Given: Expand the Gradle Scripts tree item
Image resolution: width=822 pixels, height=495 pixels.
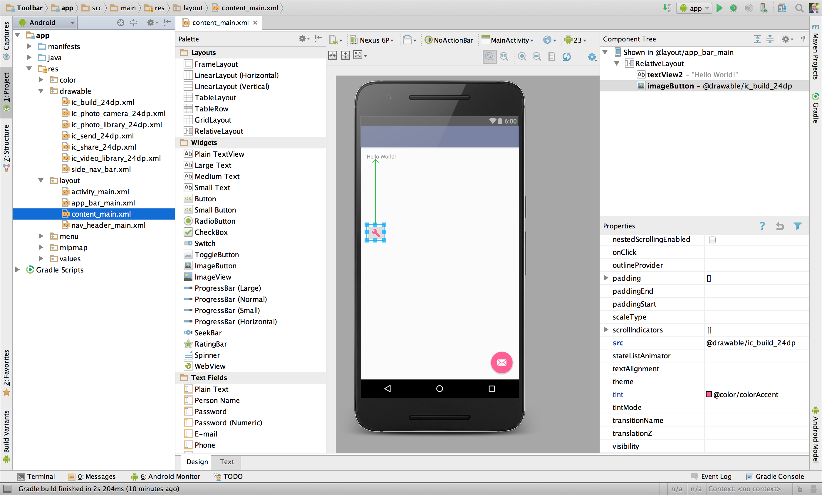Looking at the screenshot, I should [x=18, y=270].
